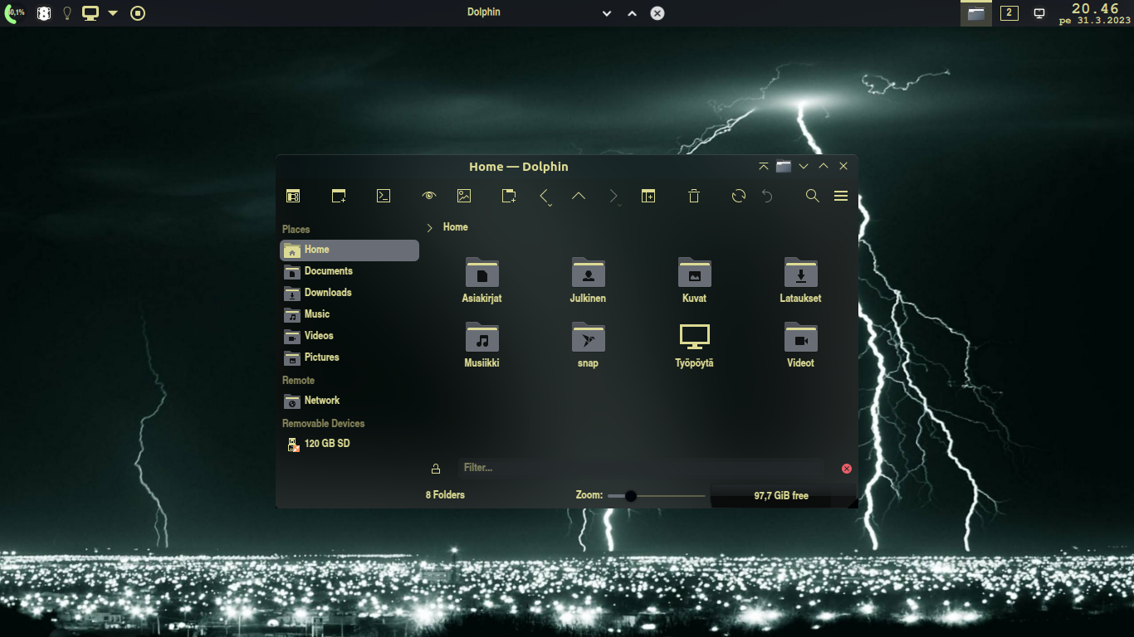Select the Julkinen folder
Screen dimensions: 1134x637
point(588,280)
